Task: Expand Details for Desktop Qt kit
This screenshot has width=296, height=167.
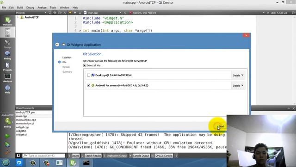Action: (x=238, y=75)
